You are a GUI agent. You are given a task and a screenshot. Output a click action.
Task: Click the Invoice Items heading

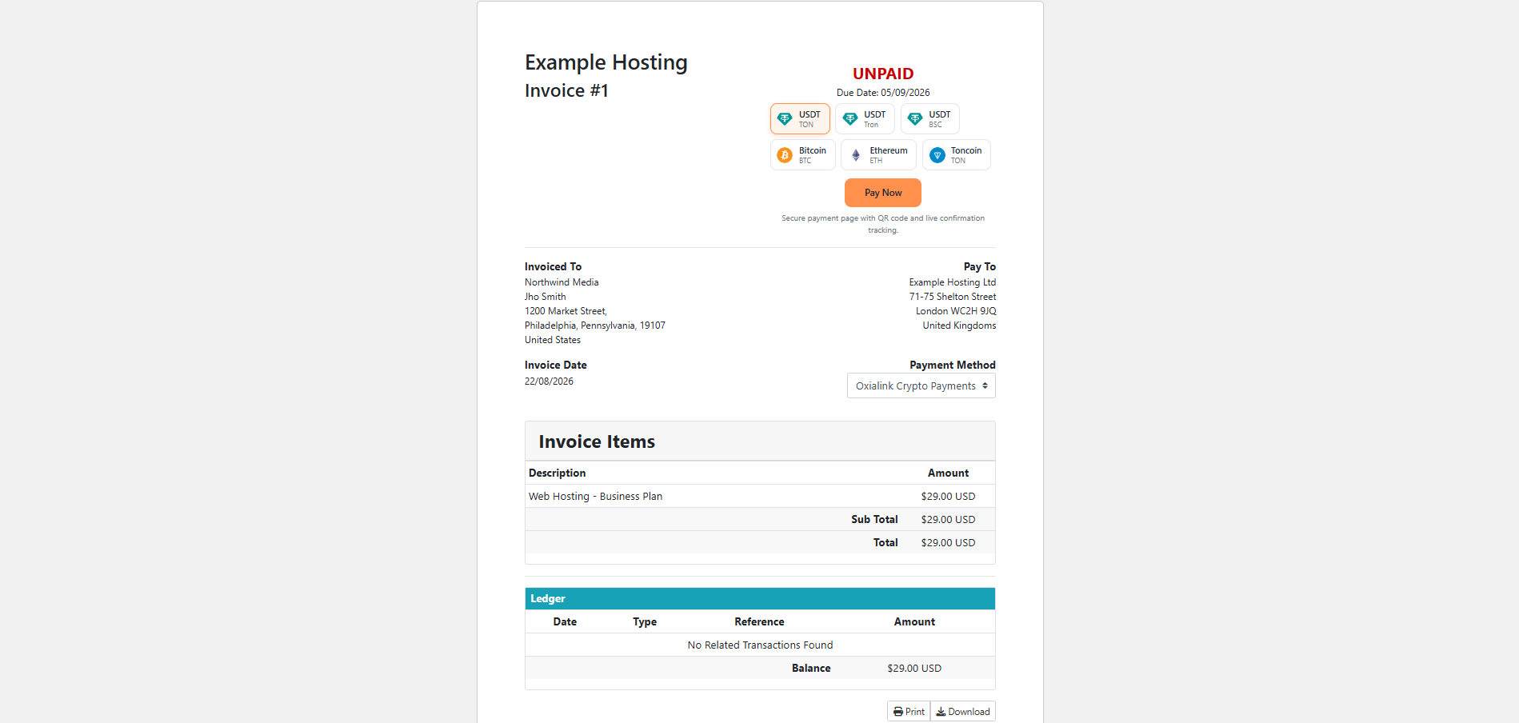[x=597, y=441]
